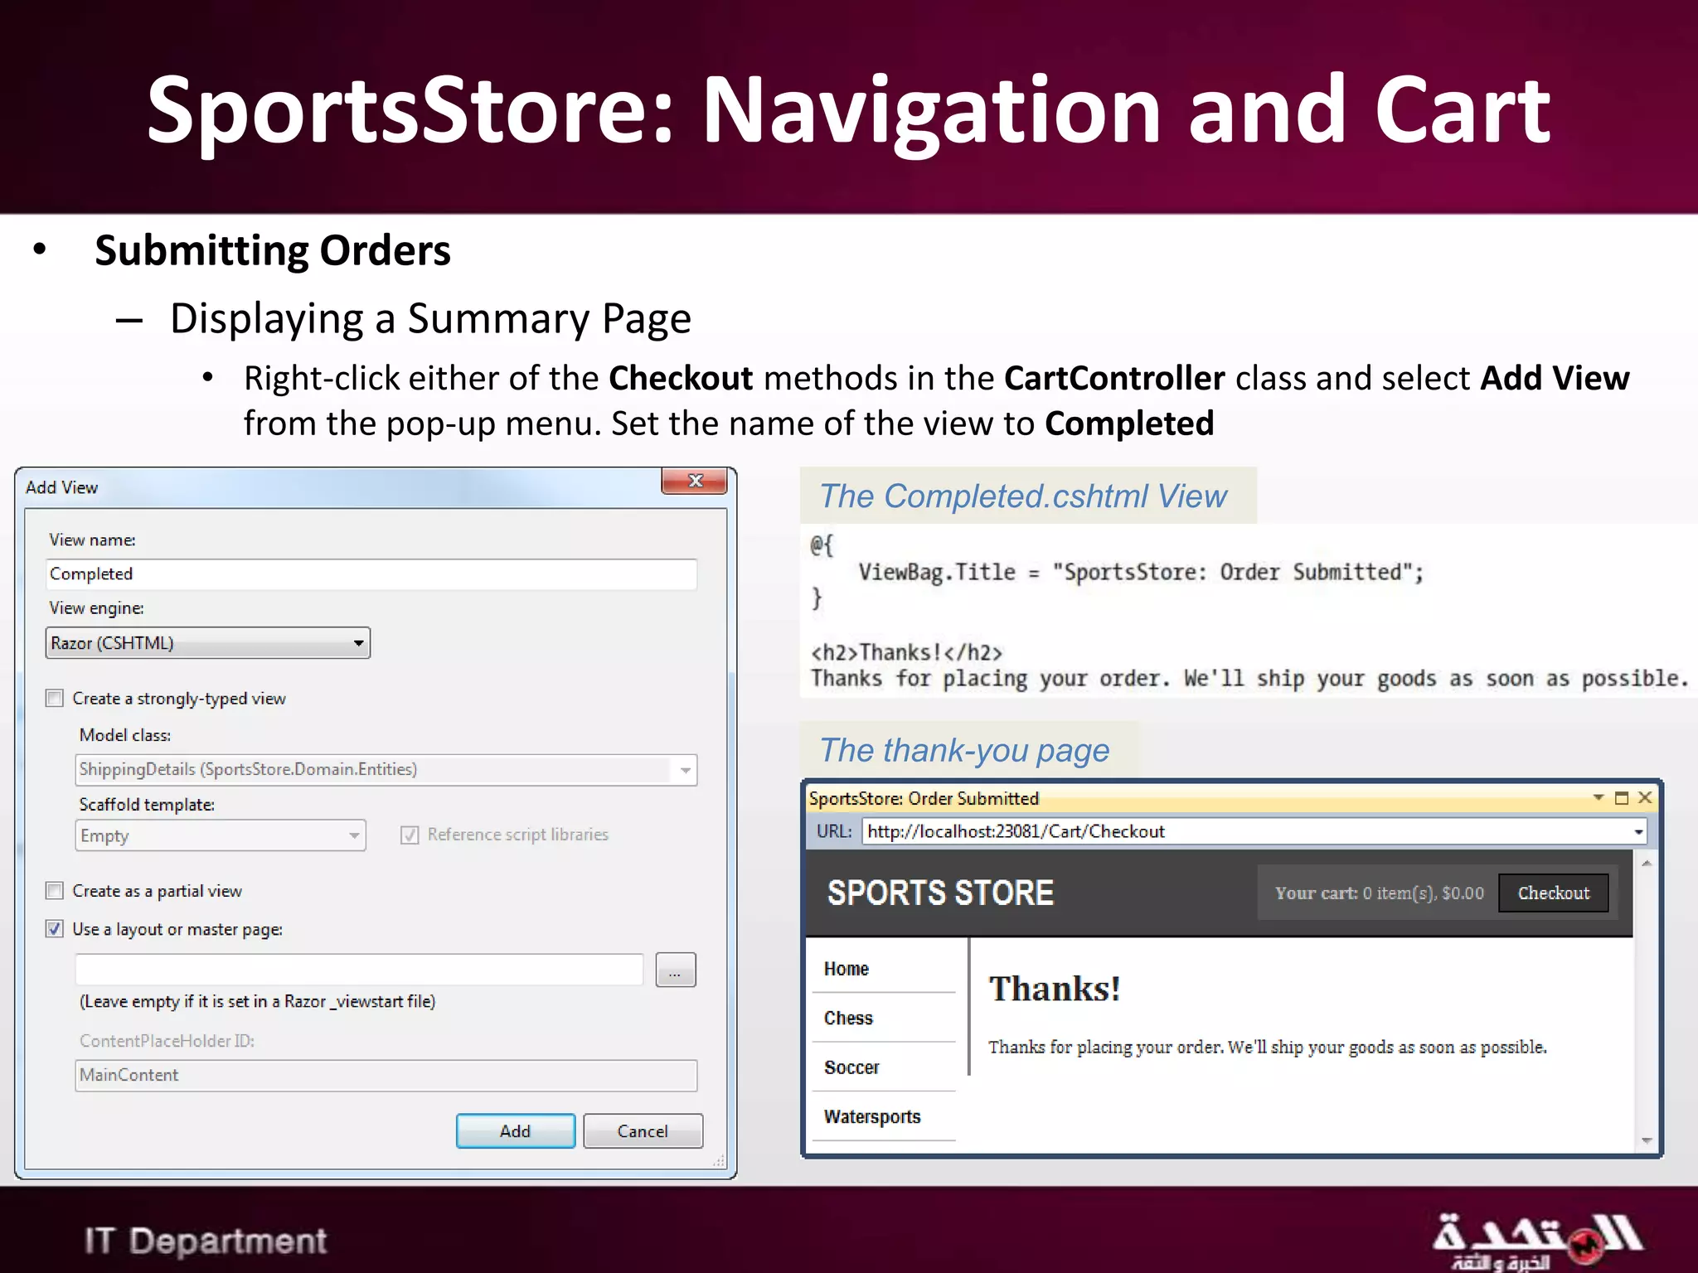Image resolution: width=1698 pixels, height=1273 pixels.
Task: Expand the Model class ShippingDetails combo box
Action: coord(386,770)
